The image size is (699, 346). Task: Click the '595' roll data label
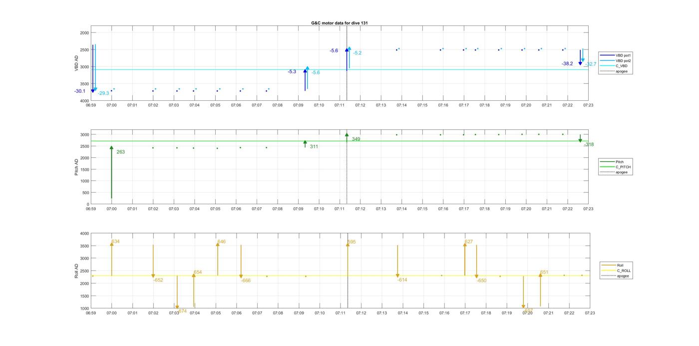tap(351, 242)
